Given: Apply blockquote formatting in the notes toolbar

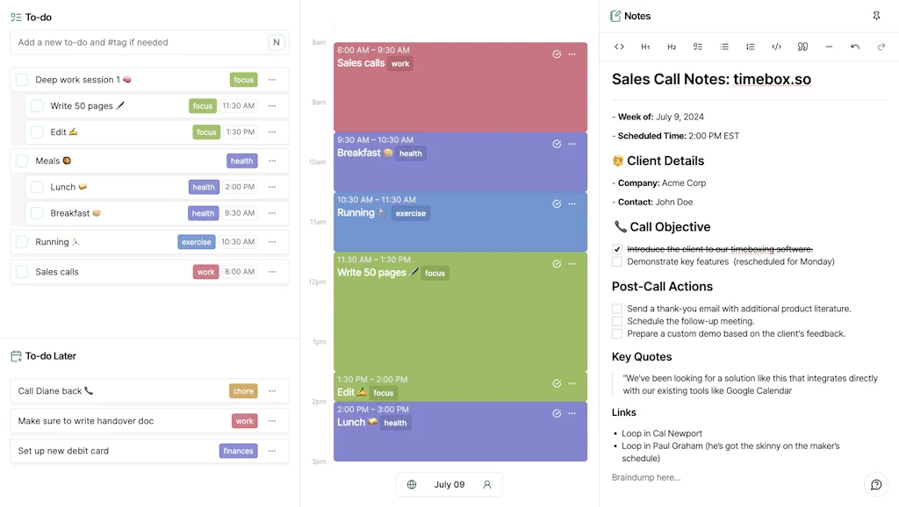Looking at the screenshot, I should (802, 46).
